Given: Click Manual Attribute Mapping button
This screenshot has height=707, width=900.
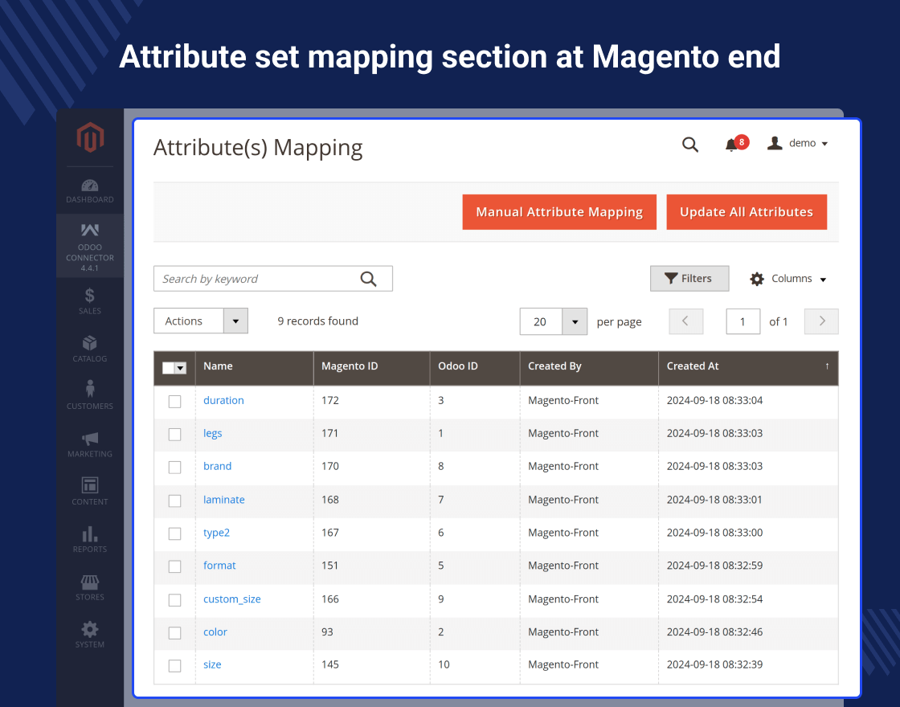Looking at the screenshot, I should tap(559, 212).
